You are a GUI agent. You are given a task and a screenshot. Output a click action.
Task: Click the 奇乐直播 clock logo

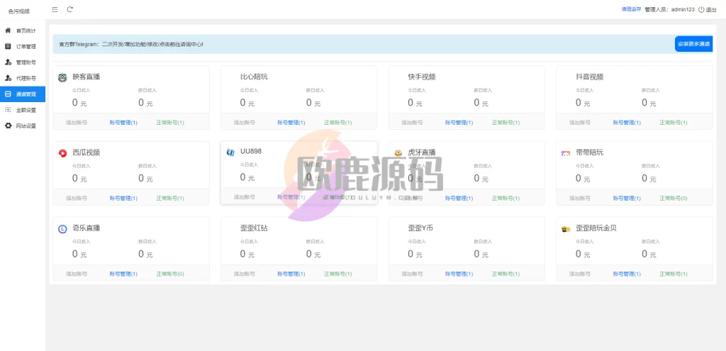pos(62,228)
